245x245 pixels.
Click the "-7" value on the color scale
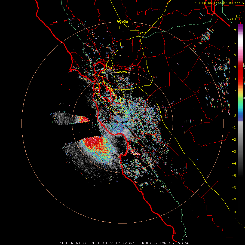point(234,200)
